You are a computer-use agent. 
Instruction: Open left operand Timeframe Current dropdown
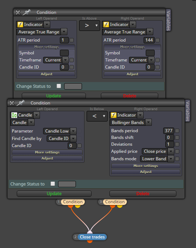pos(65,60)
